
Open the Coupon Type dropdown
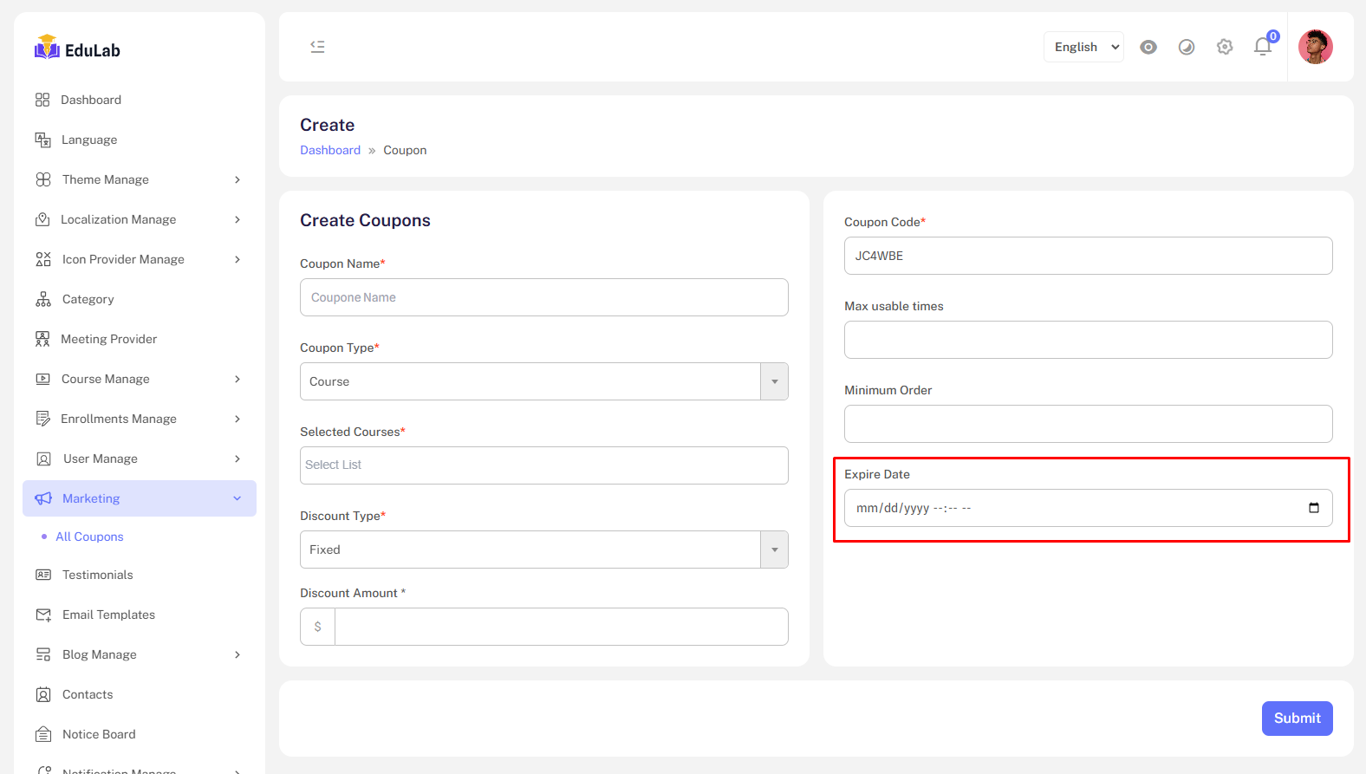pos(543,381)
